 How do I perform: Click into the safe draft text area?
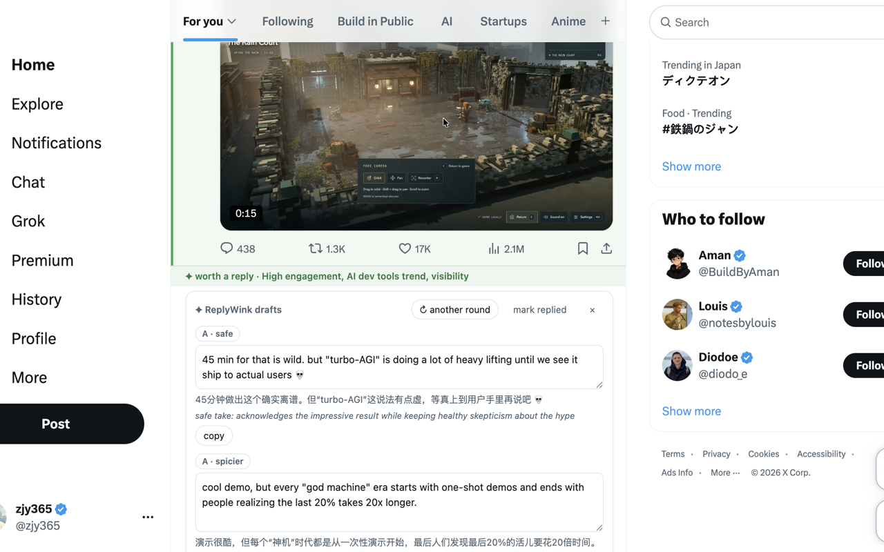click(399, 367)
